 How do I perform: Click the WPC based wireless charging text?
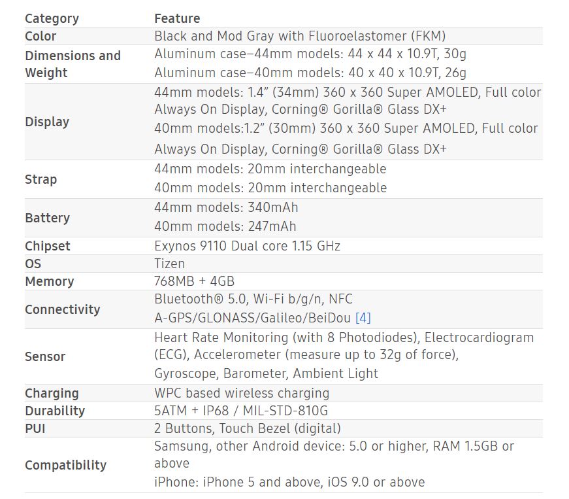click(x=242, y=393)
